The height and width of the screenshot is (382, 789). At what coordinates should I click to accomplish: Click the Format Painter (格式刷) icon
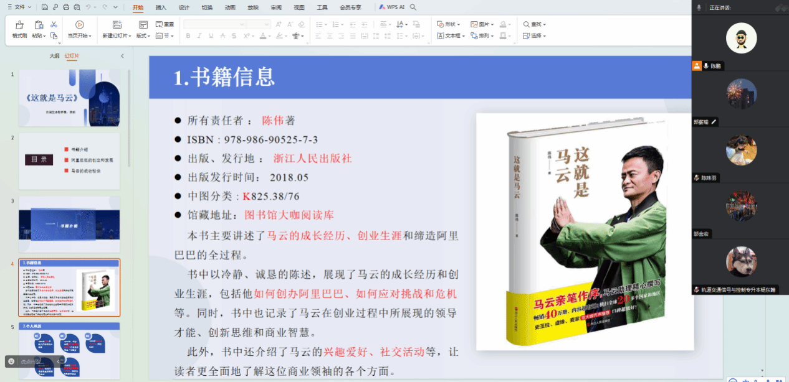[19, 25]
